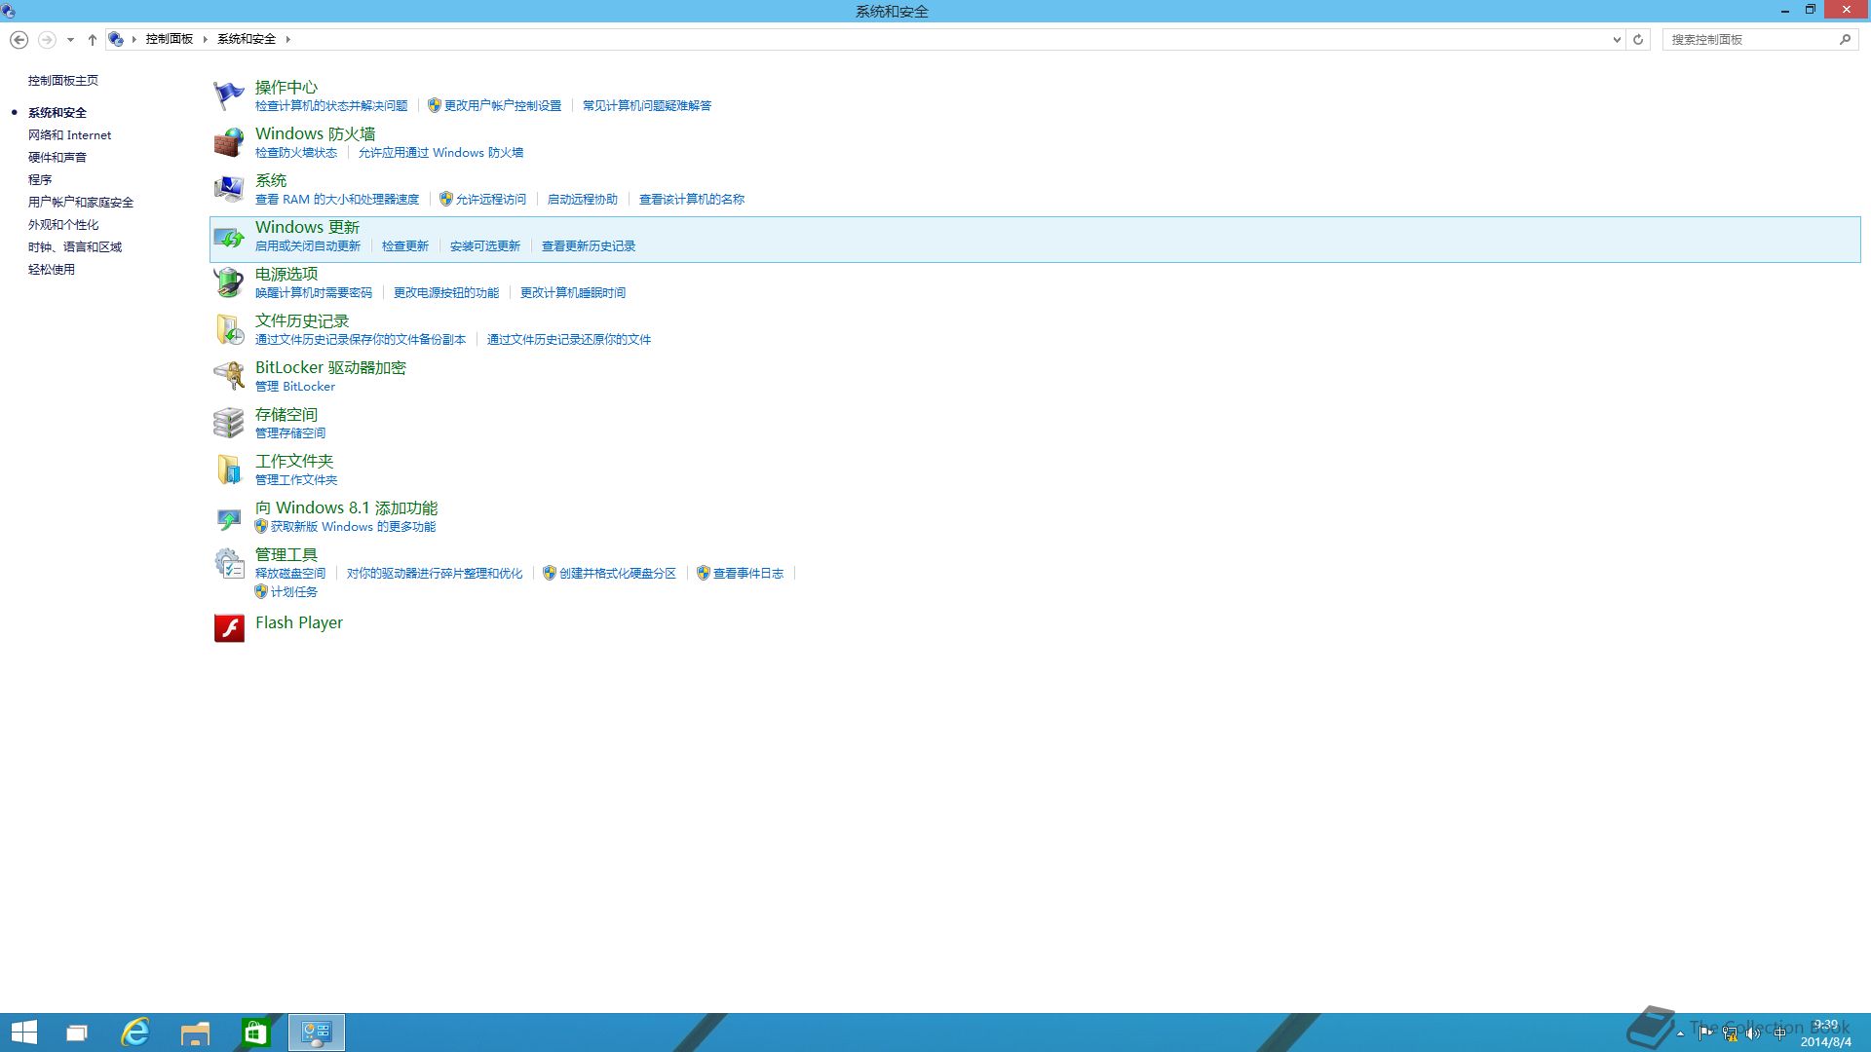Click 管理存储空间 link
Image resolution: width=1871 pixels, height=1052 pixels.
coord(290,432)
